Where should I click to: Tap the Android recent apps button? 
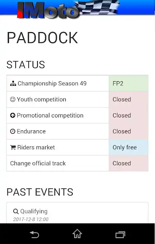tap(120, 235)
